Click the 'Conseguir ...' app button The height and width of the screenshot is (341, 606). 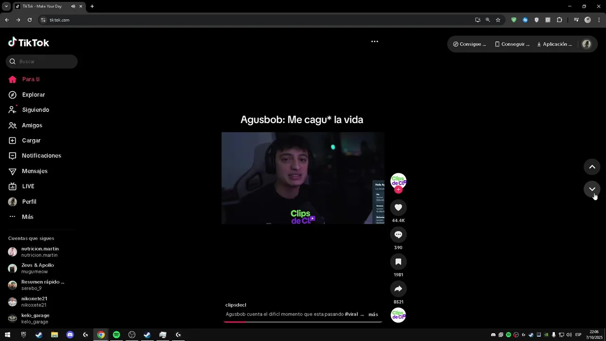[x=512, y=44]
